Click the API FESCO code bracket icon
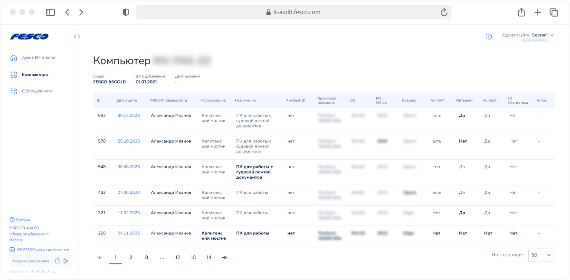 coord(12,249)
